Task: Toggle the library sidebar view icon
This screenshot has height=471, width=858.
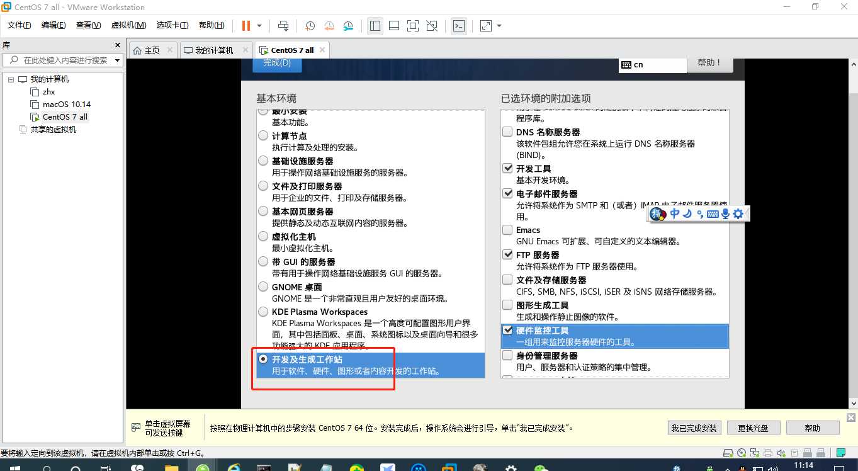Action: [x=375, y=26]
